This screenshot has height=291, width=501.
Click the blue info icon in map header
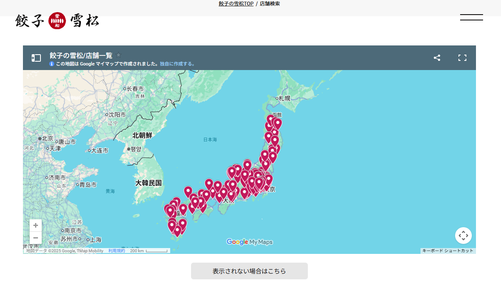point(52,64)
